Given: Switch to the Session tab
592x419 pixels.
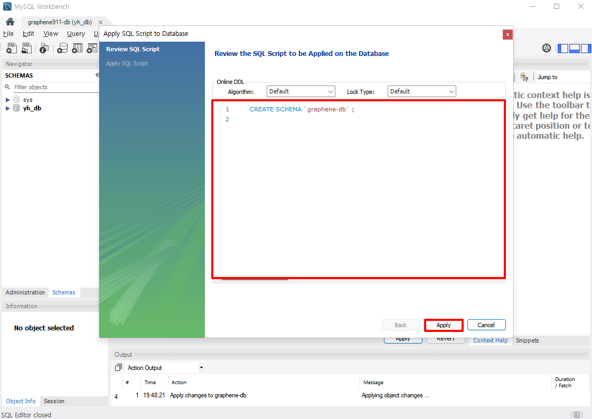Looking at the screenshot, I should (54, 401).
